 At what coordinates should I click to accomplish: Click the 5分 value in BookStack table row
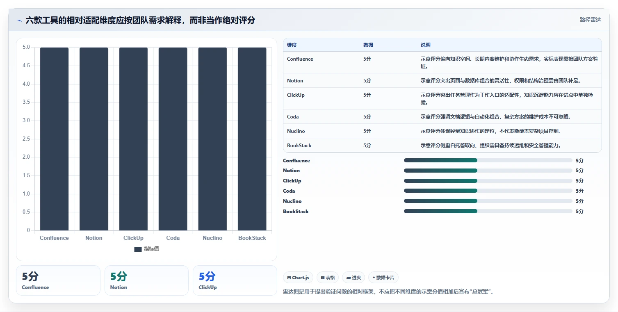click(367, 146)
